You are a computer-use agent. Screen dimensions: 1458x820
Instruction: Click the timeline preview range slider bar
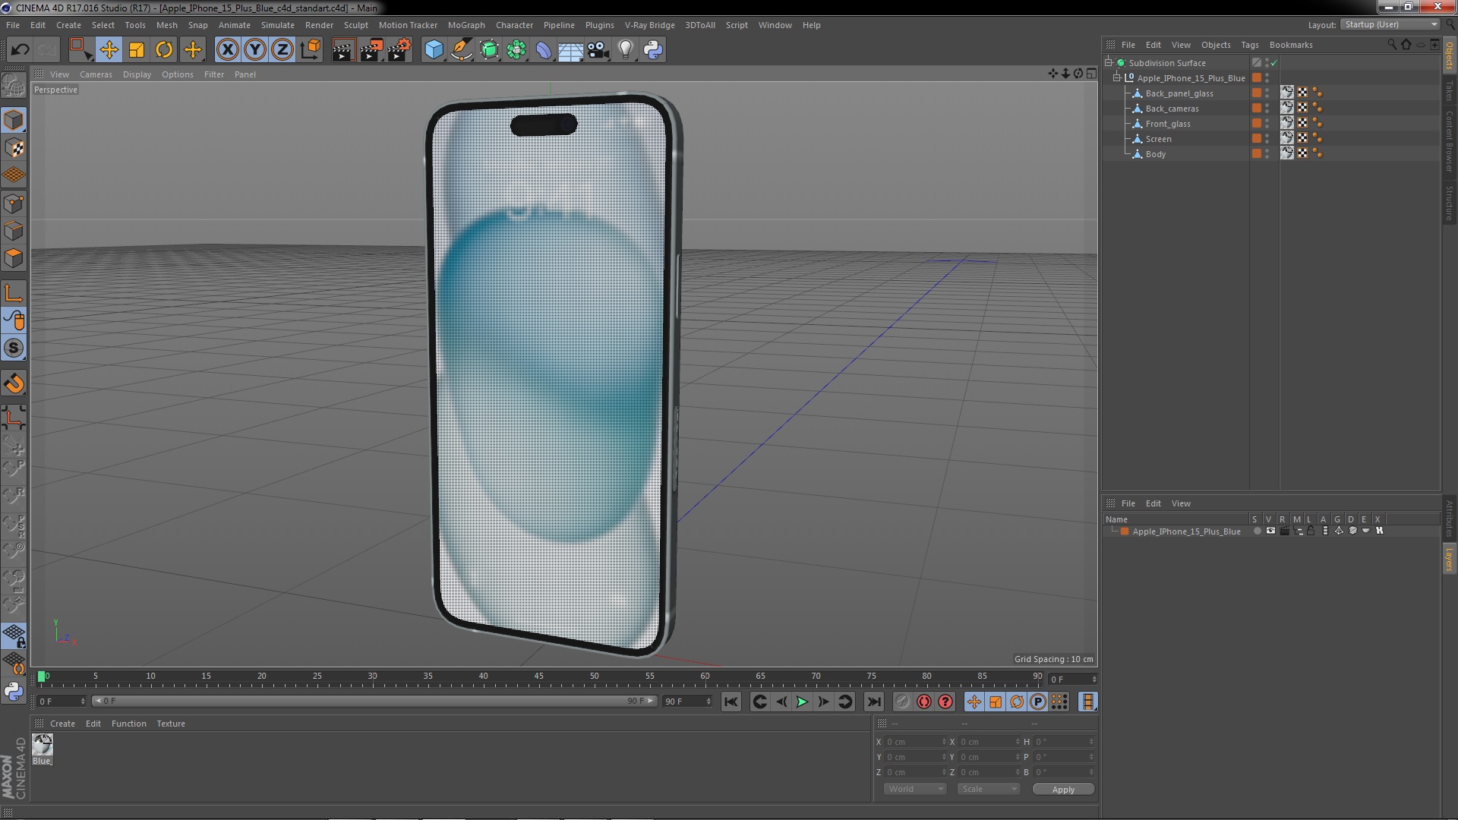pyautogui.click(x=374, y=701)
